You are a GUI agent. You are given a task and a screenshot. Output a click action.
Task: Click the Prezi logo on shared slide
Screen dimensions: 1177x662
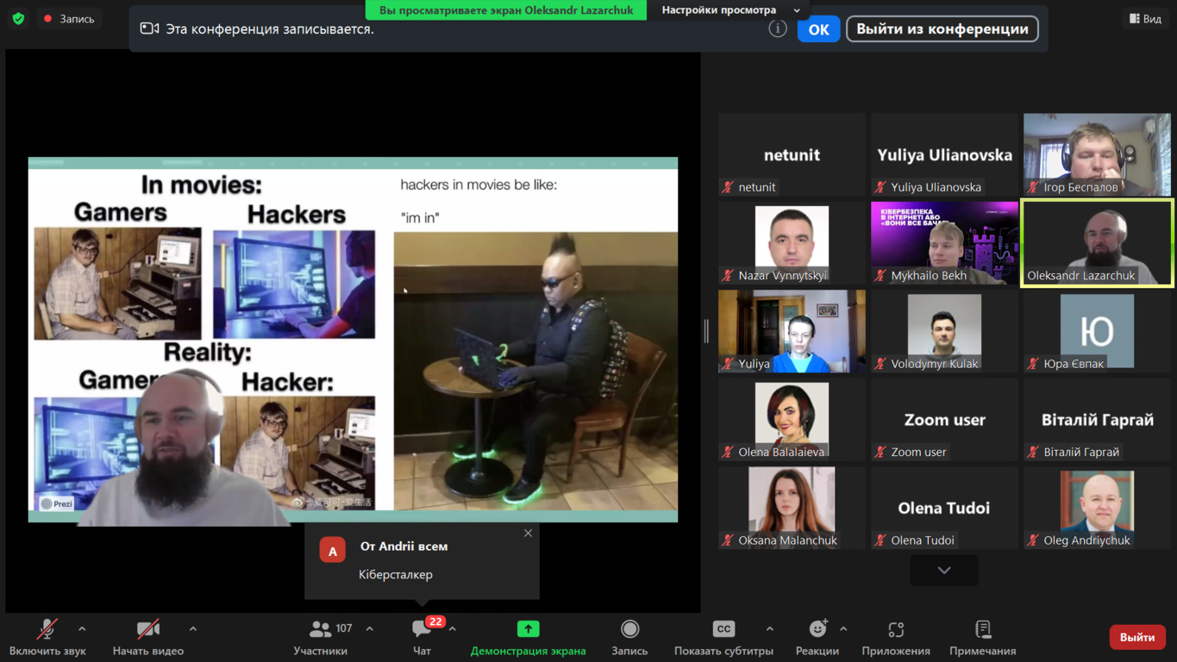(x=57, y=503)
